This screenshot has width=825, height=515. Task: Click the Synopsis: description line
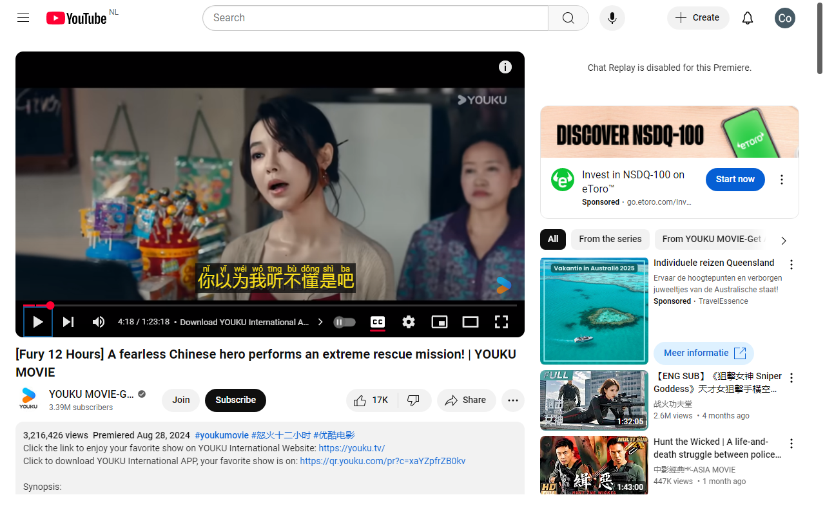coord(43,487)
